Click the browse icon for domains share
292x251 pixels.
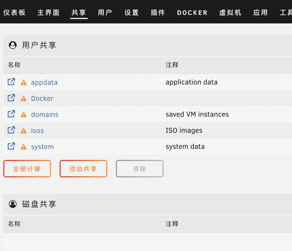point(12,114)
